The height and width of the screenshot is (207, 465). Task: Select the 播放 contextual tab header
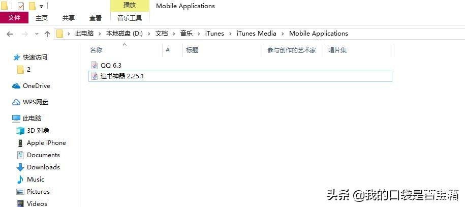click(x=130, y=6)
